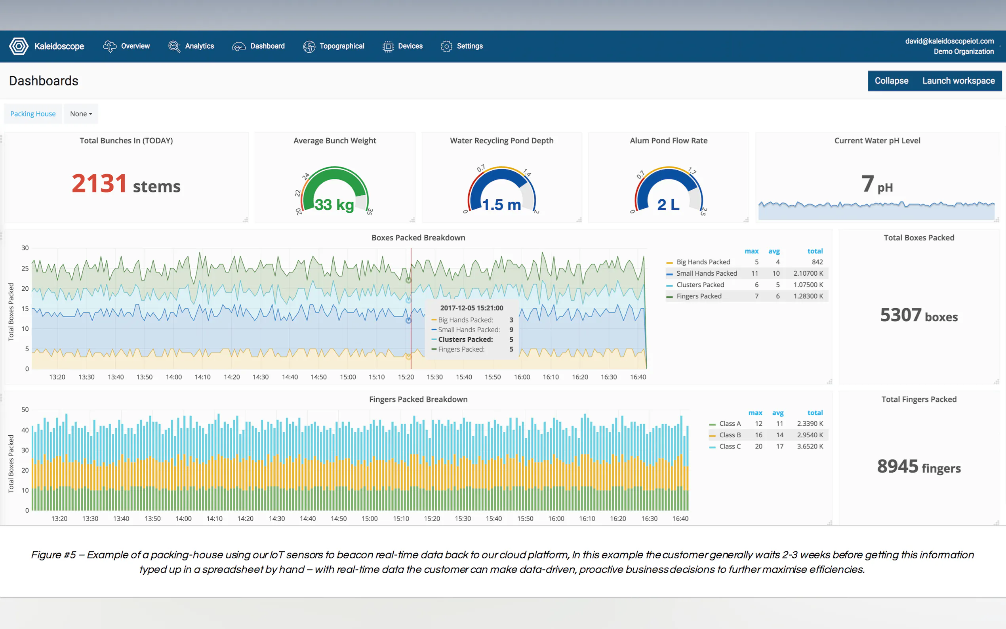The width and height of the screenshot is (1006, 629).
Task: Click the Analytics magnifier icon
Action: (174, 46)
